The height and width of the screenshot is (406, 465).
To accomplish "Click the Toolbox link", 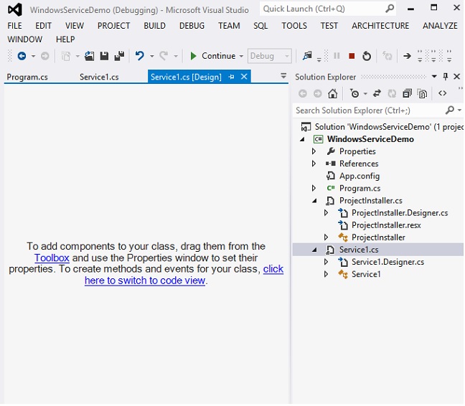I will click(52, 258).
